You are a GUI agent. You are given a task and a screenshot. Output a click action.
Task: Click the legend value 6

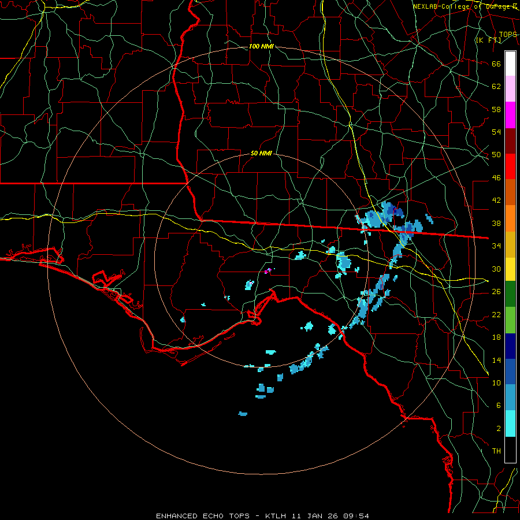pyautogui.click(x=499, y=405)
